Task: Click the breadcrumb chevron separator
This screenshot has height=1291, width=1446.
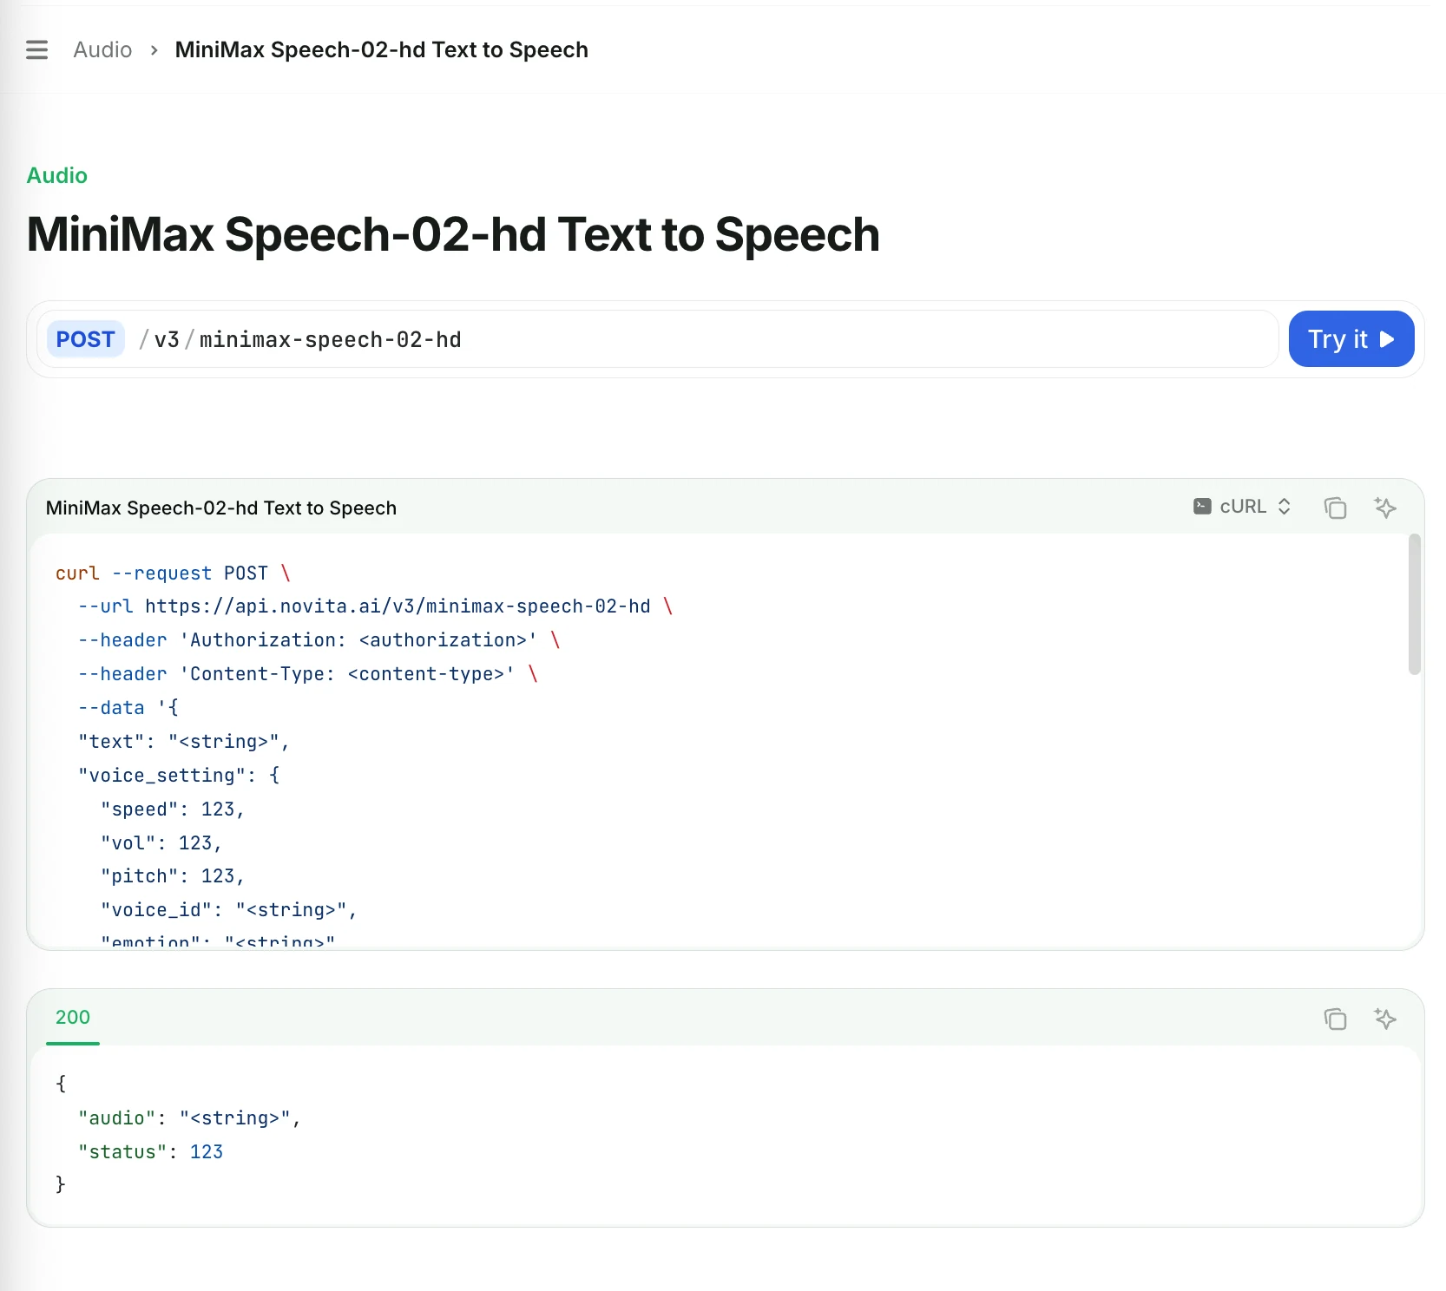Action: click(154, 50)
